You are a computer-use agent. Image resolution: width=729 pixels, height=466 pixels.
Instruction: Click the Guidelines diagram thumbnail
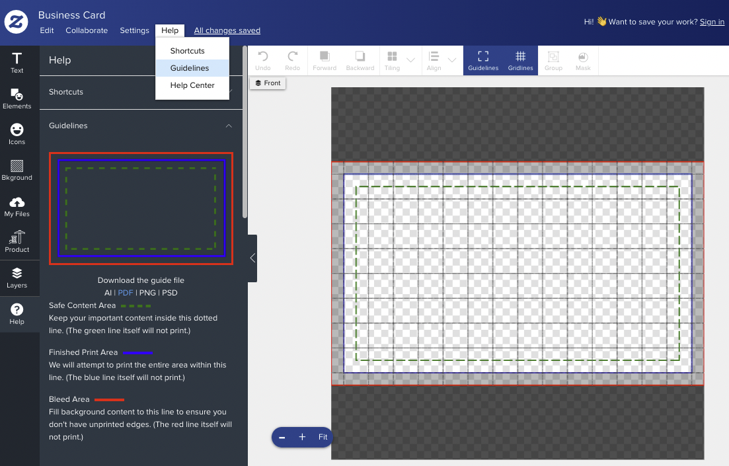coord(141,208)
